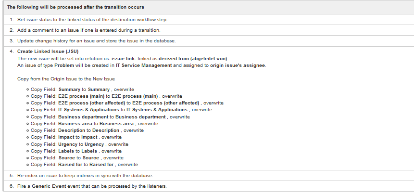Click the IT Systems & Applications copy line
414x194 pixels.
click(x=121, y=110)
